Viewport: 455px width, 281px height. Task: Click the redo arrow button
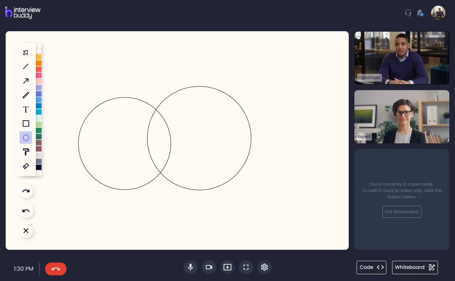[x=26, y=192]
